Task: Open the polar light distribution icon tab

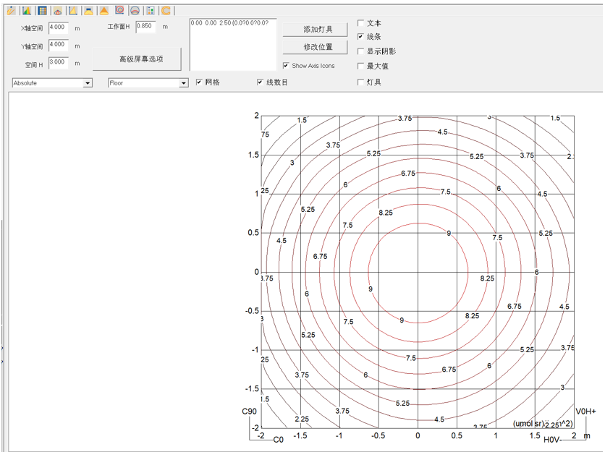Action: pyautogui.click(x=57, y=10)
